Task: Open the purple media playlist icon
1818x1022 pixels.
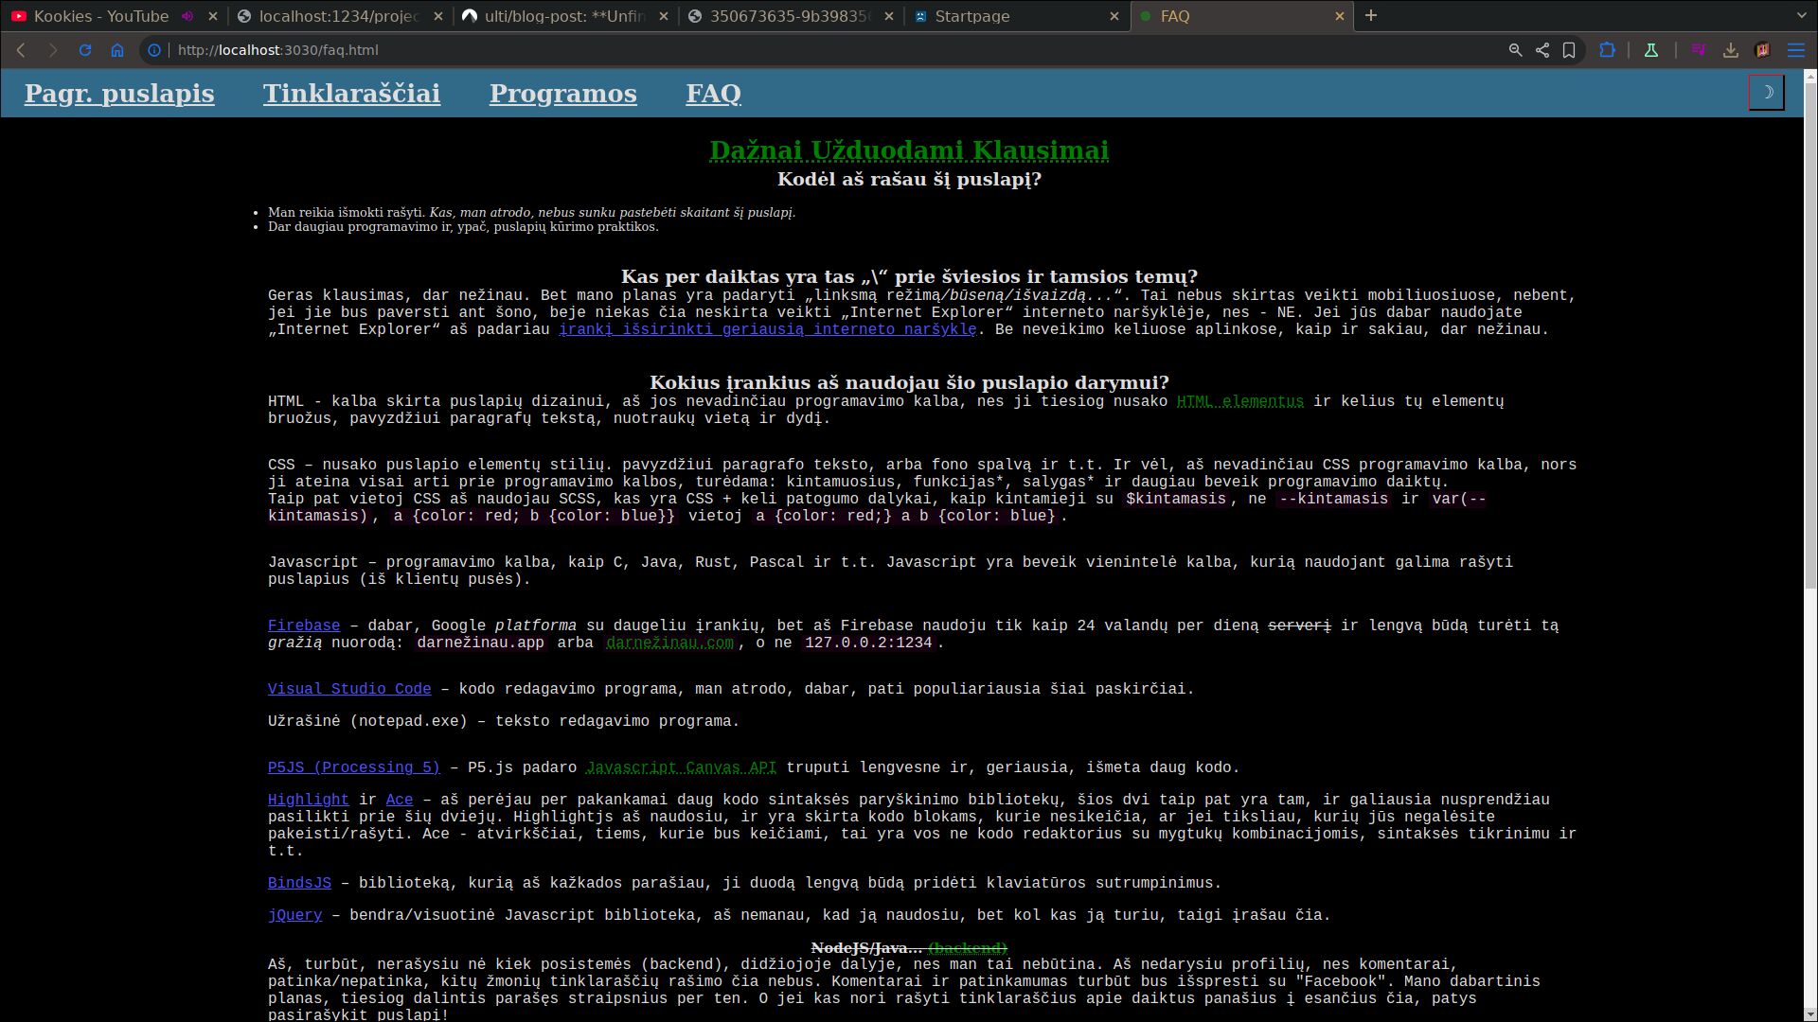Action: (1699, 50)
